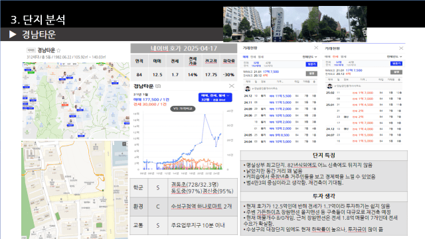The image size is (425, 239).
Task: Open the 매매, 전세, 월세 32평 dropdown
Action: [x=215, y=97]
